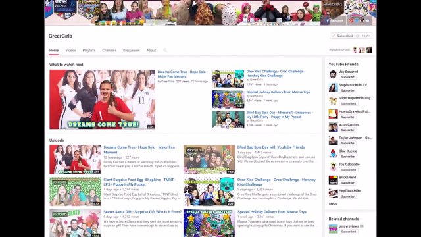This screenshot has width=421, height=237.
Task: Open Blind Bag Spin Day Minecraft video link
Action: coord(280,115)
